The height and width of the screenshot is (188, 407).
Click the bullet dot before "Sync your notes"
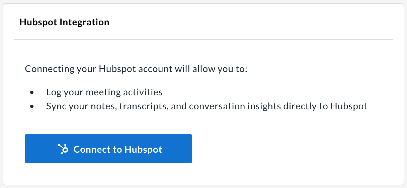tap(32, 107)
